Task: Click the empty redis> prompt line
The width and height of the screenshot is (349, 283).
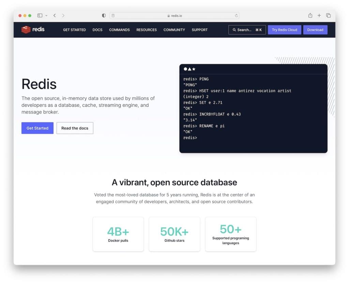Action: pos(190,138)
